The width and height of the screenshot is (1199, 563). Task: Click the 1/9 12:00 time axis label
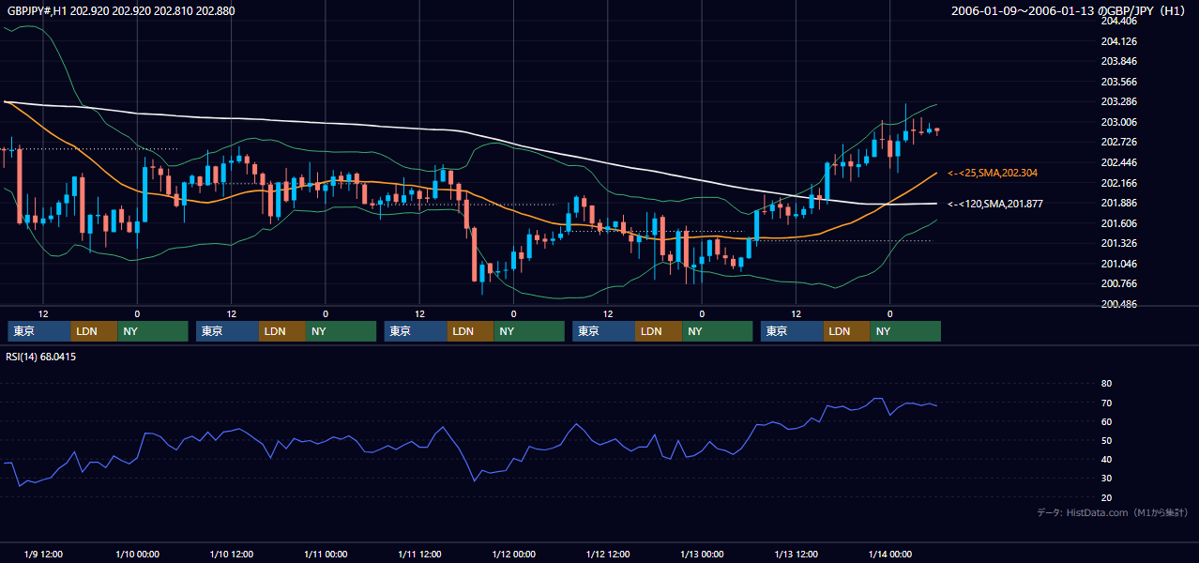(43, 554)
